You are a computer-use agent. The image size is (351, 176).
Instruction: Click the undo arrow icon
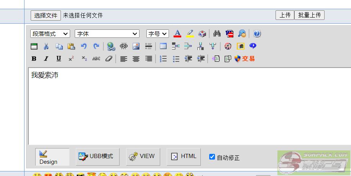pyautogui.click(x=84, y=46)
